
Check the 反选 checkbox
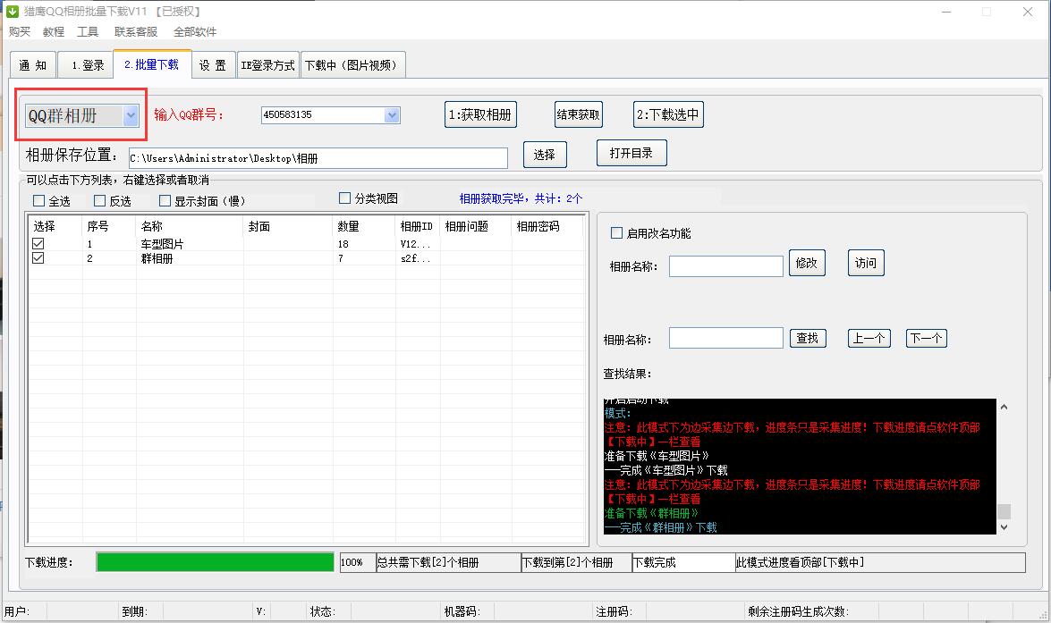(100, 201)
